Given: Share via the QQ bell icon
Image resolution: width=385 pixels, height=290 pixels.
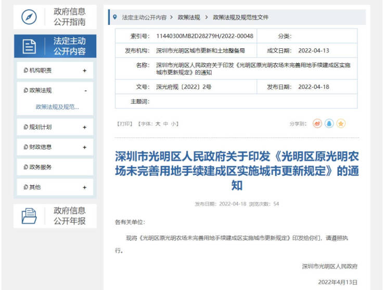Looking at the screenshot, I should (x=329, y=123).
